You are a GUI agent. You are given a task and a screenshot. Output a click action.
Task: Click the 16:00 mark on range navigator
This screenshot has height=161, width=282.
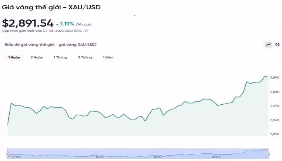pos(157,156)
